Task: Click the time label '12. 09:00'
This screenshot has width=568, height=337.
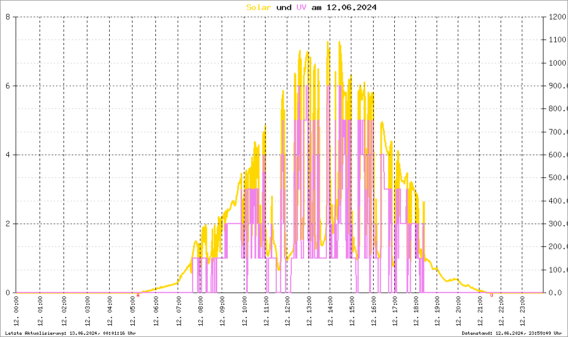Action: coord(222,311)
